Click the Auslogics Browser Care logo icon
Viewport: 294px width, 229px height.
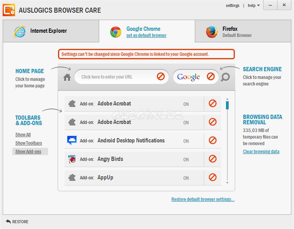pos(8,10)
